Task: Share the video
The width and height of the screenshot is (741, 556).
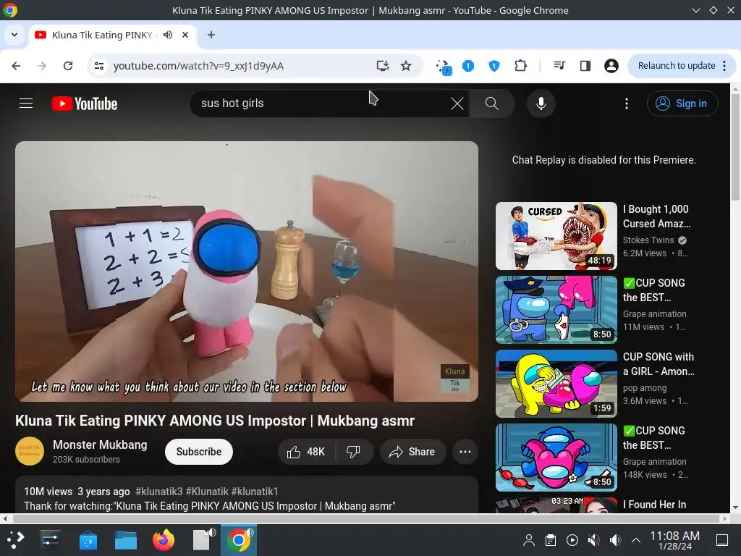Action: click(412, 452)
